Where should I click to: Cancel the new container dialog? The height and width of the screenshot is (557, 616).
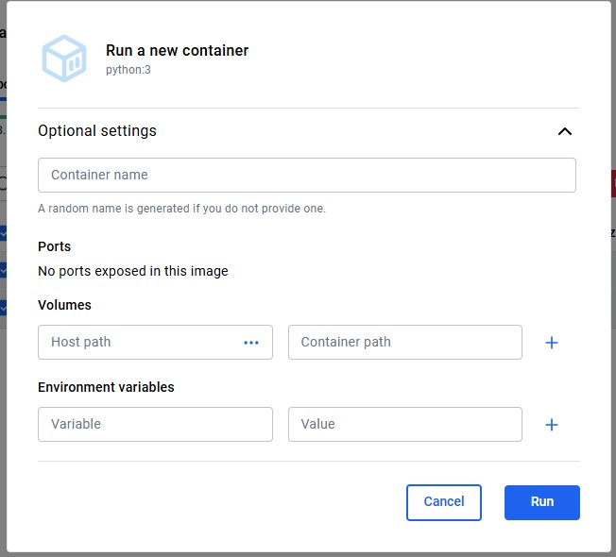click(444, 502)
